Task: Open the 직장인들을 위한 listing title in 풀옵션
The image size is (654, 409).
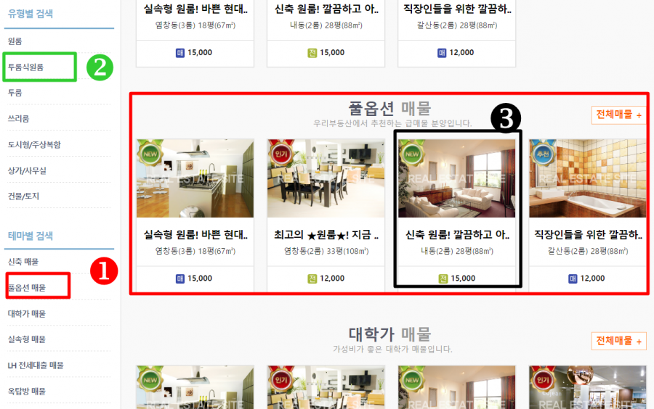Action: pyautogui.click(x=588, y=235)
